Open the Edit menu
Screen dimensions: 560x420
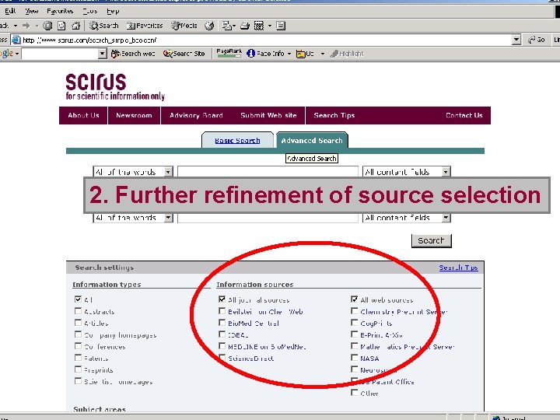[10, 11]
